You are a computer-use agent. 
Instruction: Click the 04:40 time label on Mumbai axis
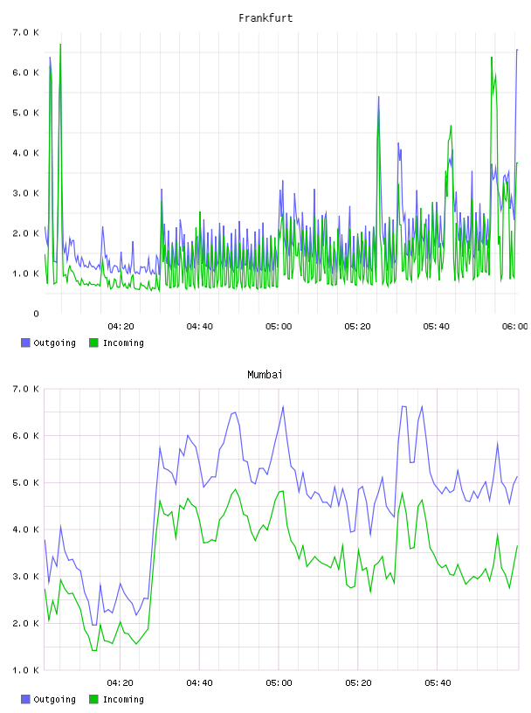click(200, 683)
